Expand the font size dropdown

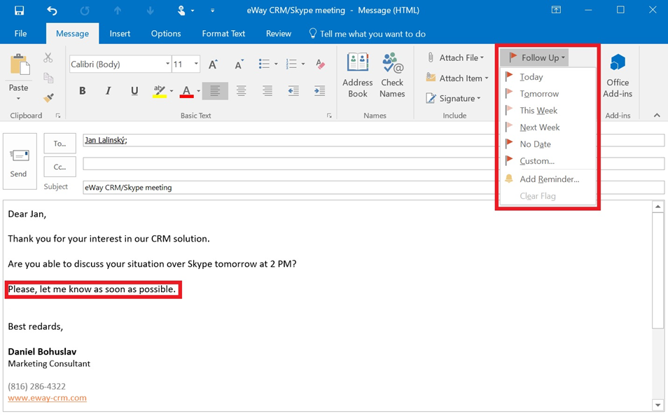click(196, 64)
